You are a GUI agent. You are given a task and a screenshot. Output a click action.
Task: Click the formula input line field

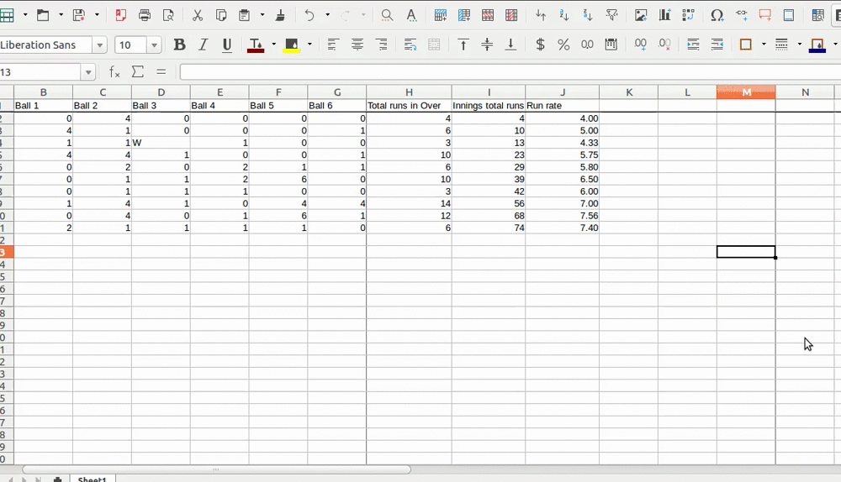tap(505, 72)
